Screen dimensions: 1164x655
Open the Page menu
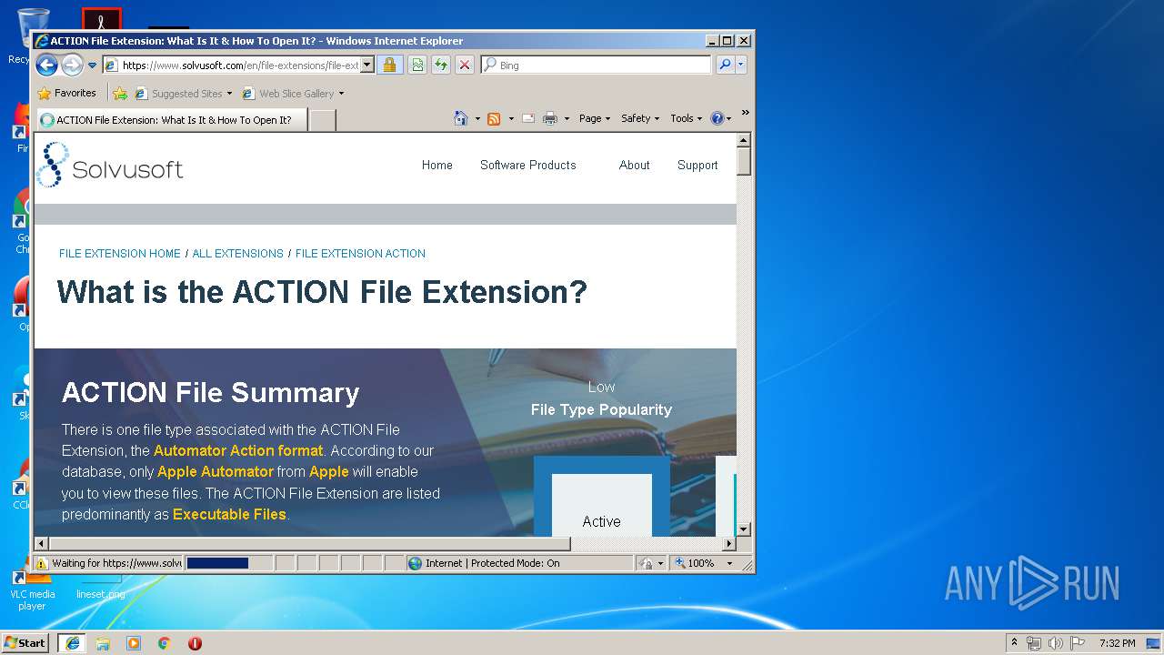[595, 118]
